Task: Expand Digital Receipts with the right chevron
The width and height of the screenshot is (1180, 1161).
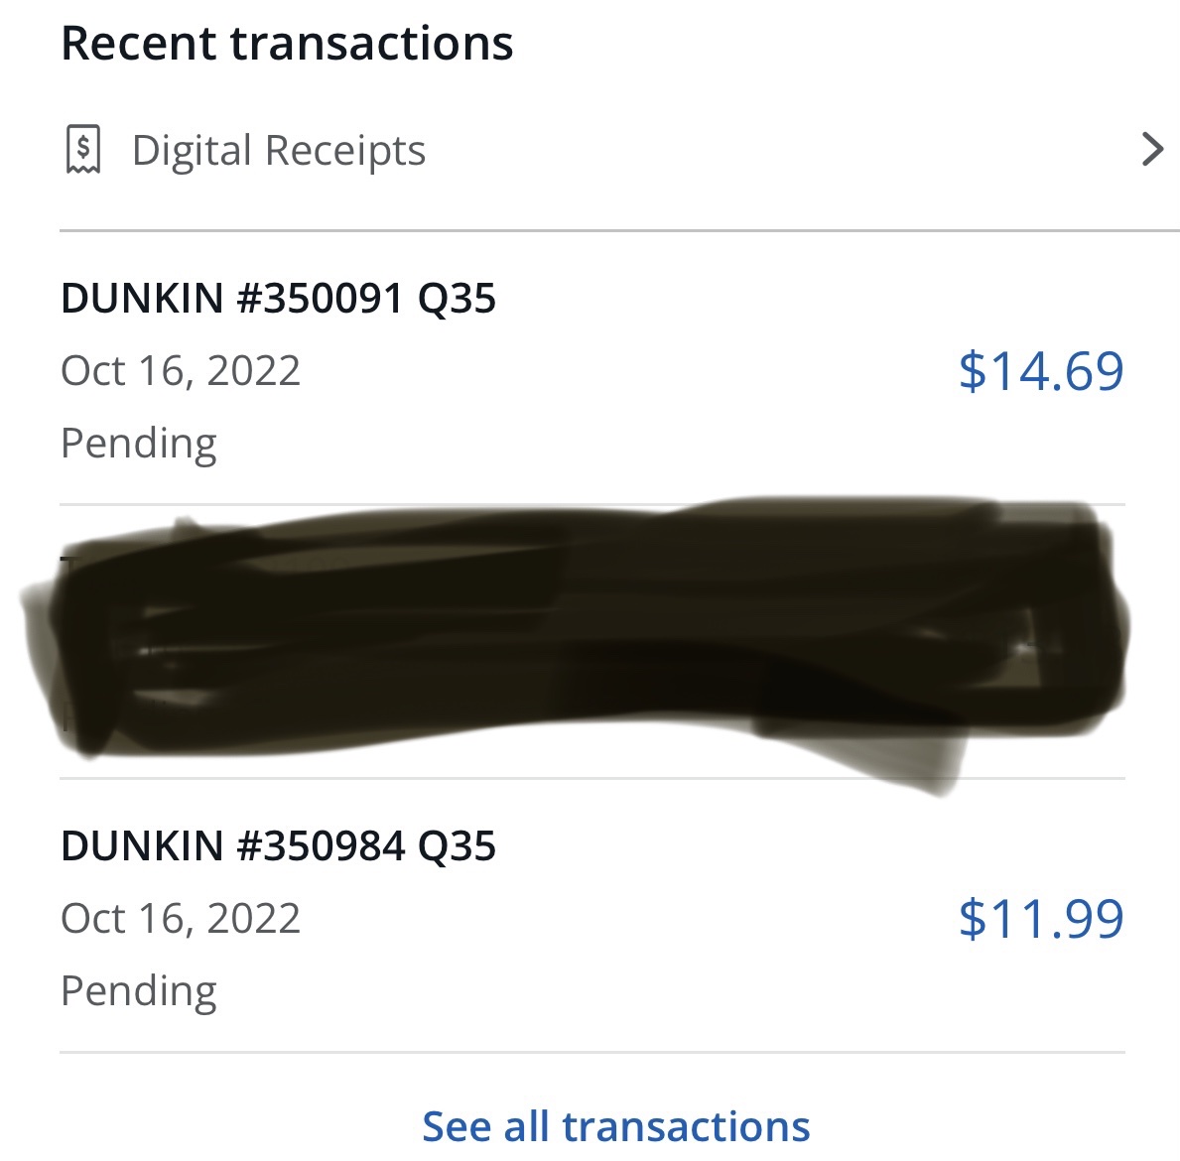Action: 1151,150
